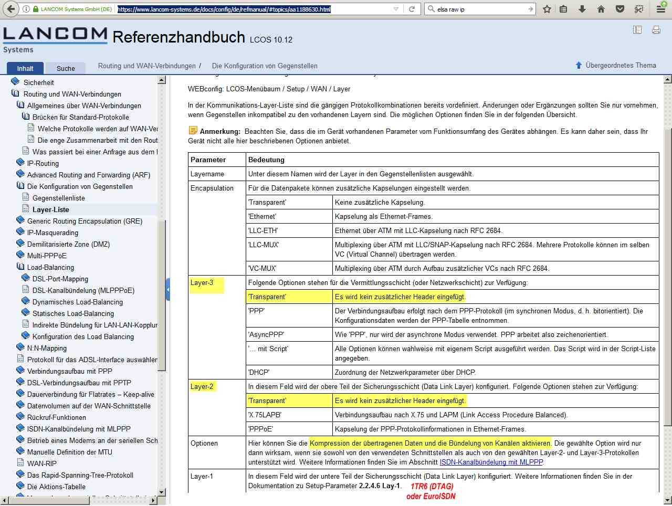Viewport: 672px width, 506px height.
Task: Click the Pocket save icon
Action: (x=620, y=9)
